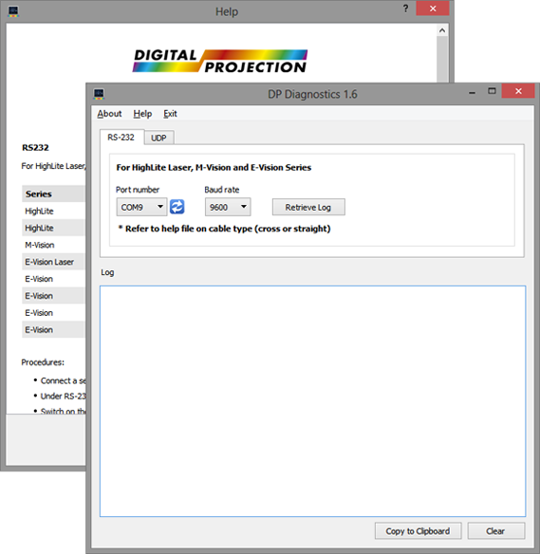
Task: Click the 'Refer to help file' note
Action: tap(224, 229)
